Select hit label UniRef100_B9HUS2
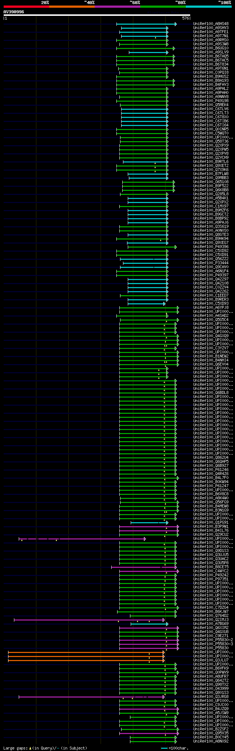This screenshot has width=235, height=751. point(211,77)
